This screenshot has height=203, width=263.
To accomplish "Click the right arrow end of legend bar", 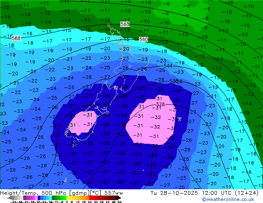I will [x=119, y=198].
